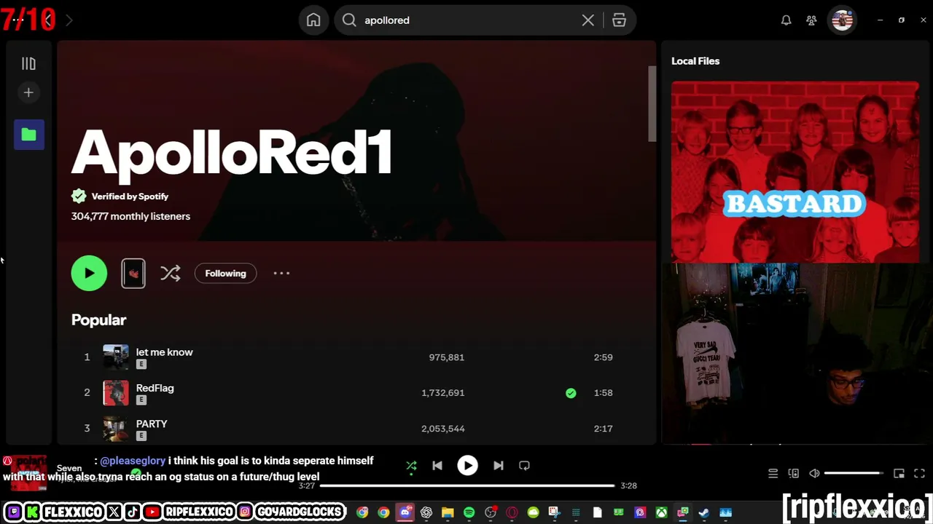The image size is (933, 524).
Task: Click the artist page scrollbar
Action: pyautogui.click(x=652, y=104)
